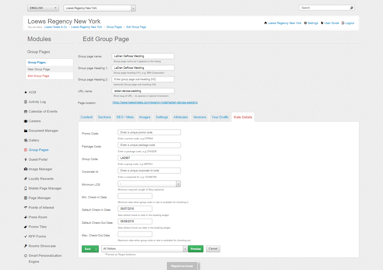Open the loewshotels.com page location link
383x270 pixels.
click(x=155, y=102)
